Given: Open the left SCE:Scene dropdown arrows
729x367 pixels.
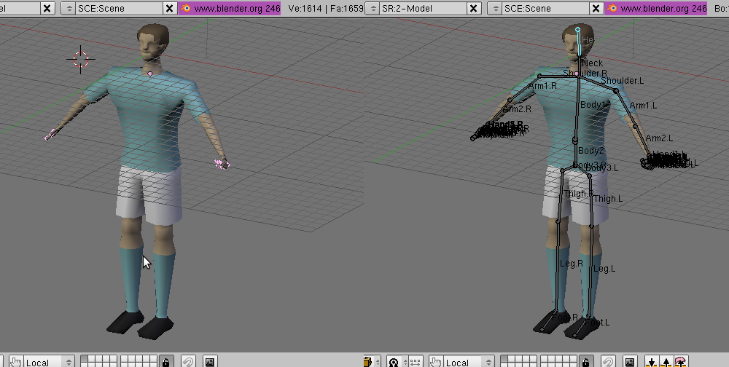Looking at the screenshot, I should coord(69,8).
